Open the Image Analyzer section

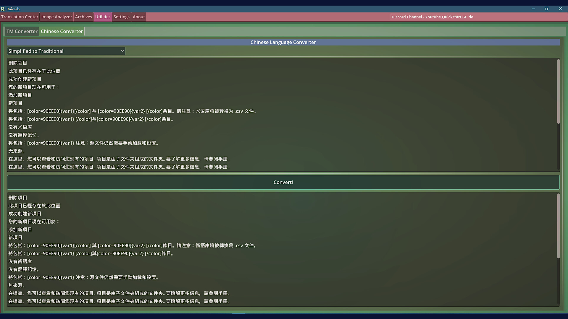pyautogui.click(x=57, y=17)
